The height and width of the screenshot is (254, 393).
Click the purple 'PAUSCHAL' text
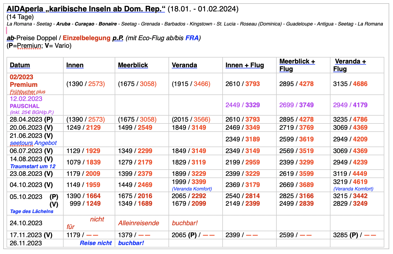24,106
